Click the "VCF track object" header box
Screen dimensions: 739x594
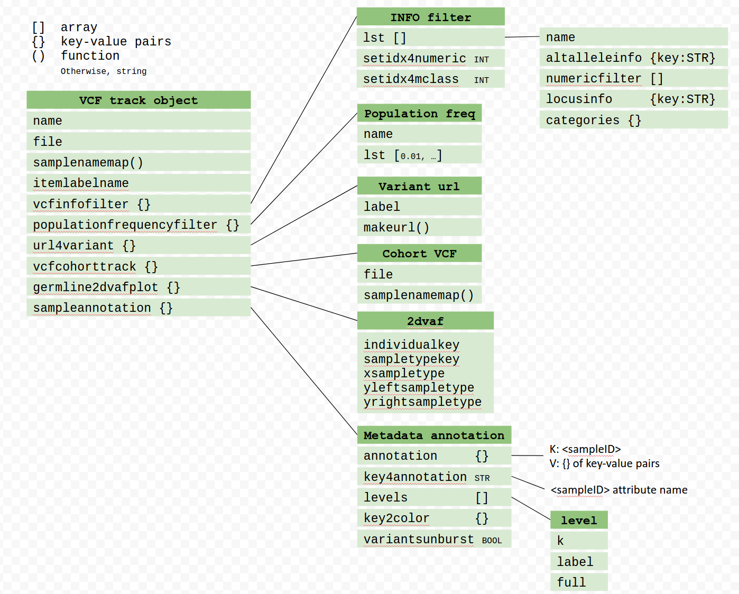pyautogui.click(x=138, y=100)
